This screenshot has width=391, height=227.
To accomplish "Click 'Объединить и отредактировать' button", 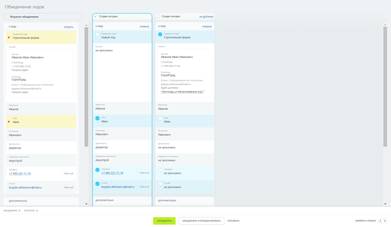I will 201,221.
